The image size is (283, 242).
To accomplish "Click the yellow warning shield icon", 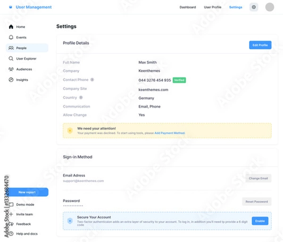I will [x=70, y=130].
